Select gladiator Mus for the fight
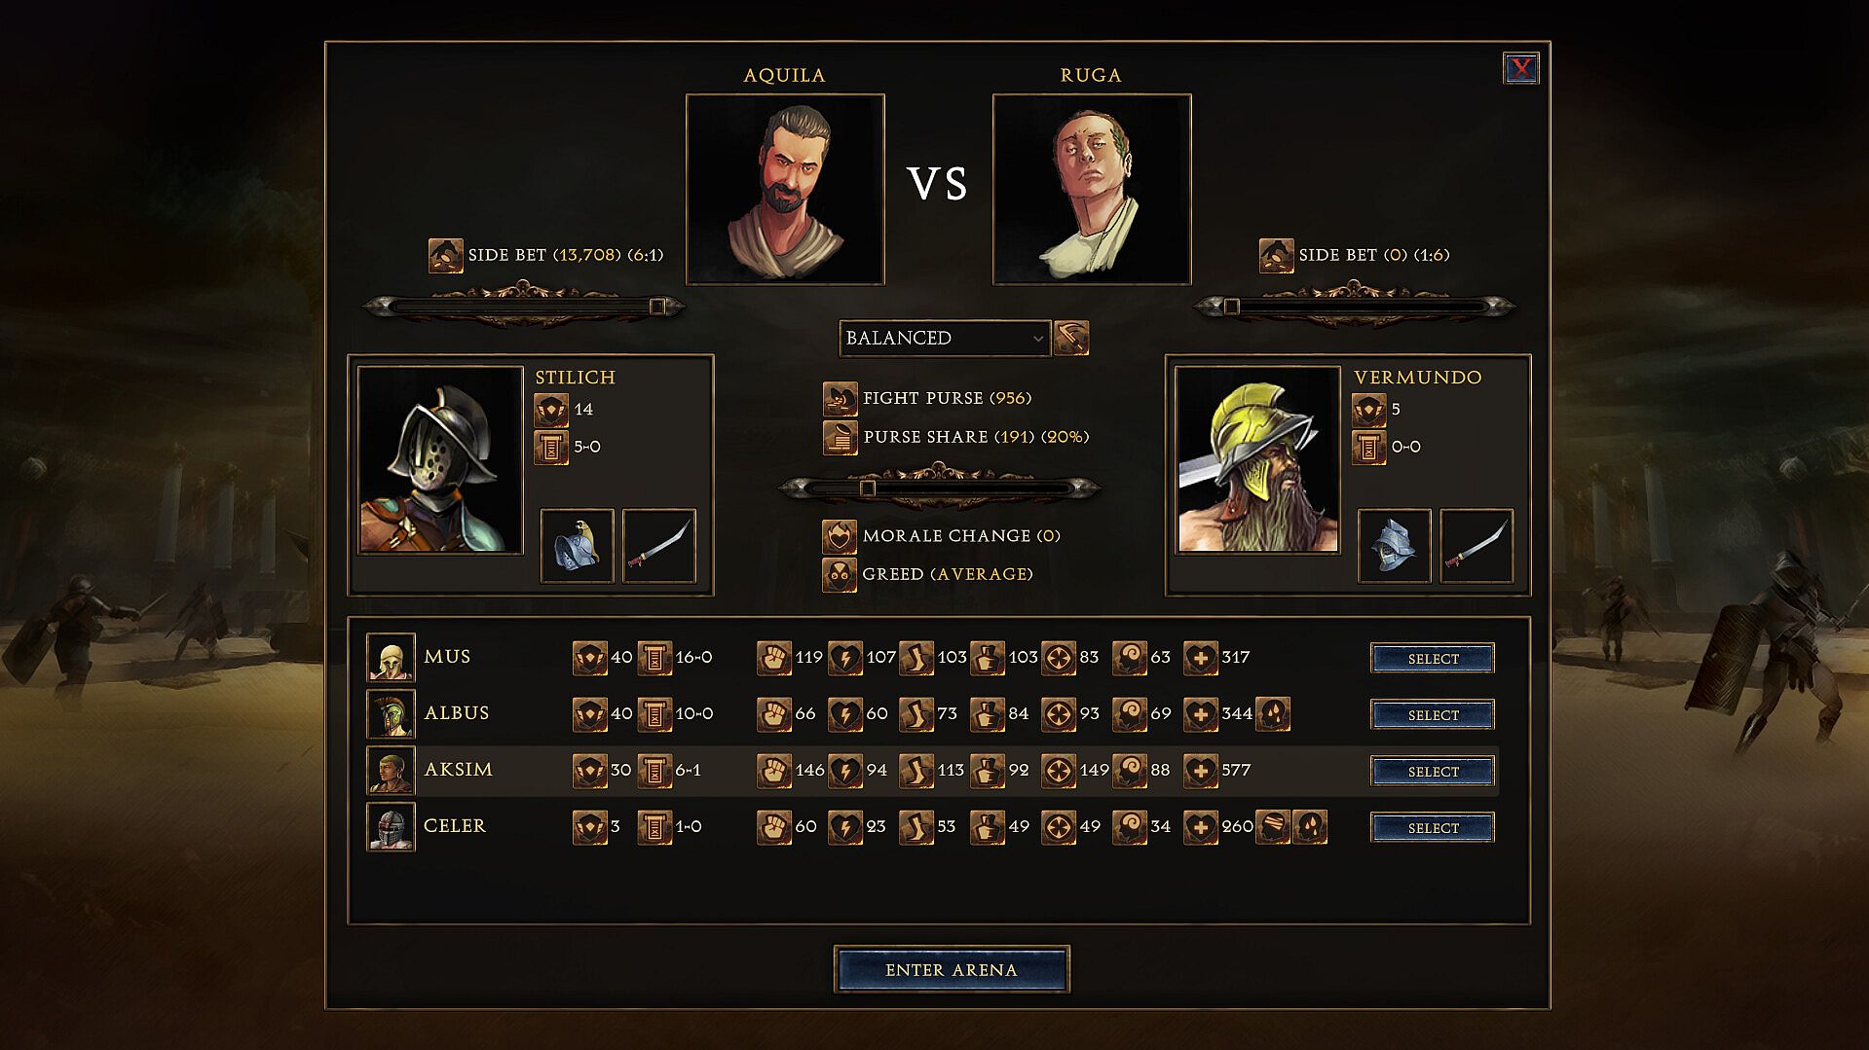Screen dimensions: 1869x1050 [1433, 658]
